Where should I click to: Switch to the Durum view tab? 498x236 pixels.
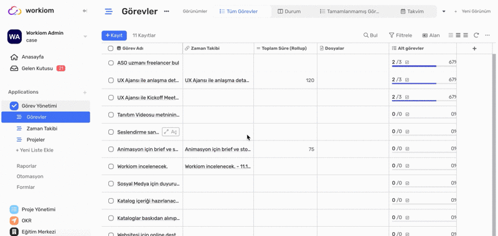[x=289, y=11]
